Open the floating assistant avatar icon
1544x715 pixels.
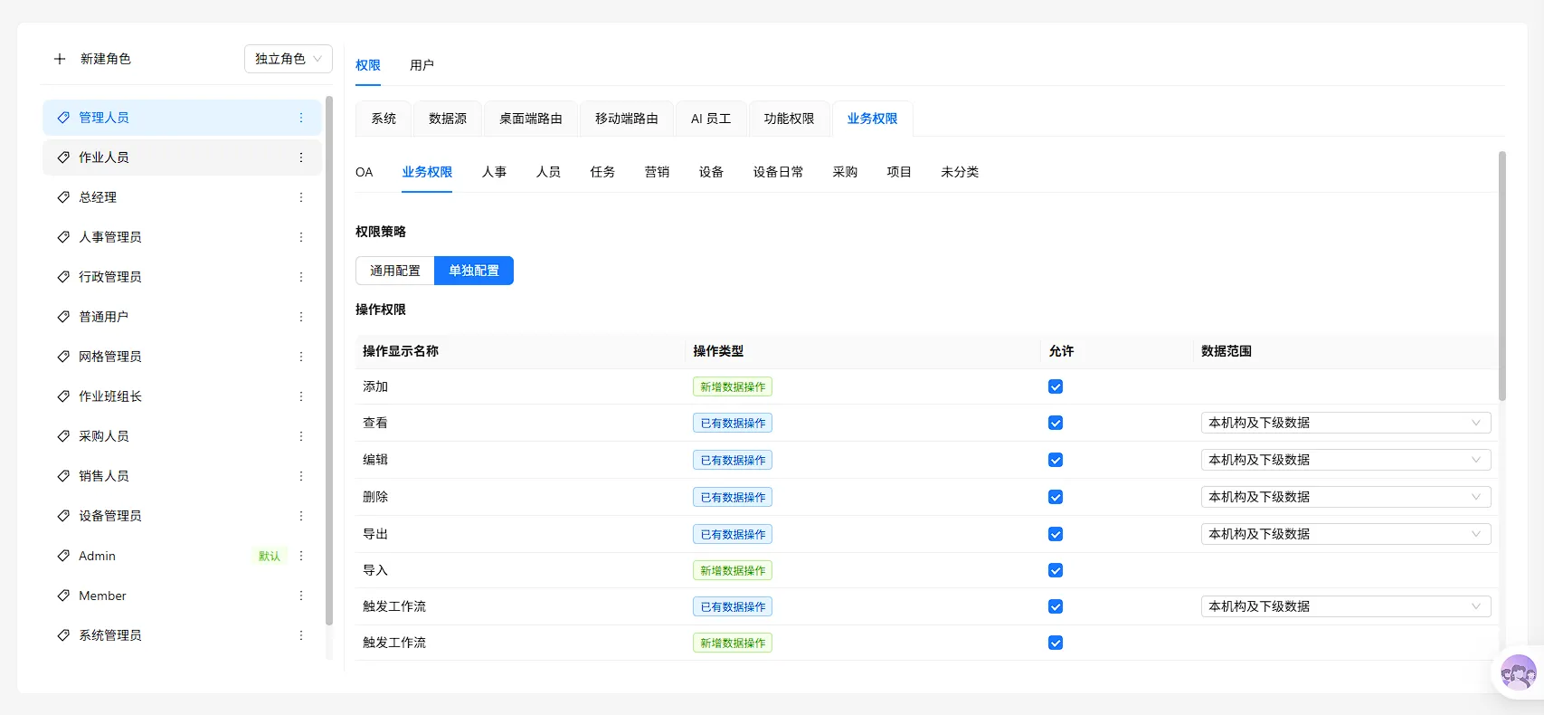pyautogui.click(x=1518, y=672)
